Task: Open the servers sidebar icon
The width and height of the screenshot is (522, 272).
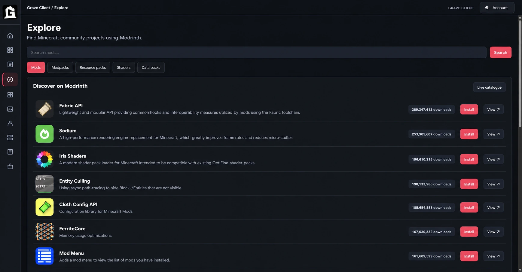Action: 10,138
